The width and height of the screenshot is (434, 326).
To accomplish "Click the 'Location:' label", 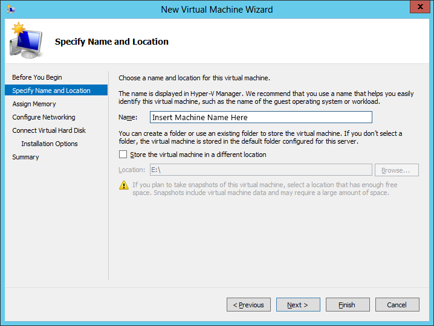I will coord(132,170).
